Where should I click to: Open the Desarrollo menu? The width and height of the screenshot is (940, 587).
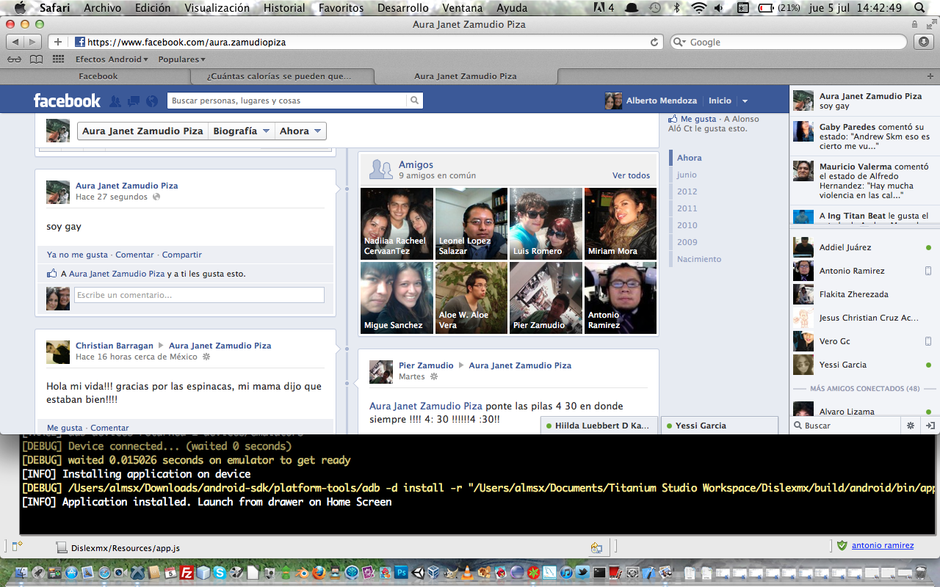tap(402, 8)
